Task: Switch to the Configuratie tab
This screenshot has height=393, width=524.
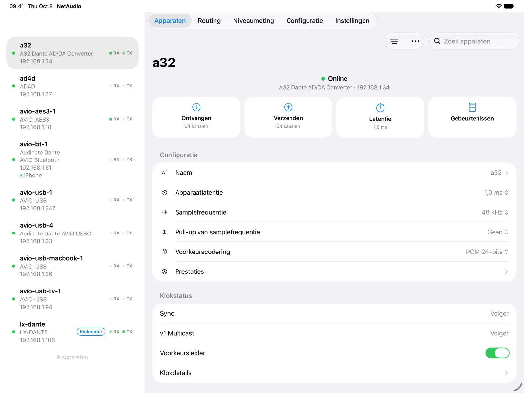Action: click(x=305, y=21)
